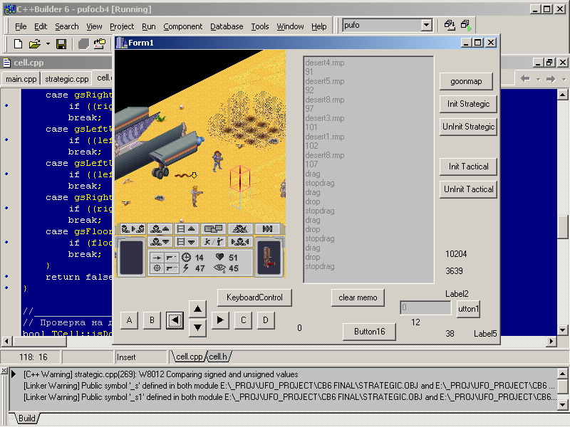Expand the forward navigation history arrow
This screenshot has height=427, width=570.
click(564, 79)
